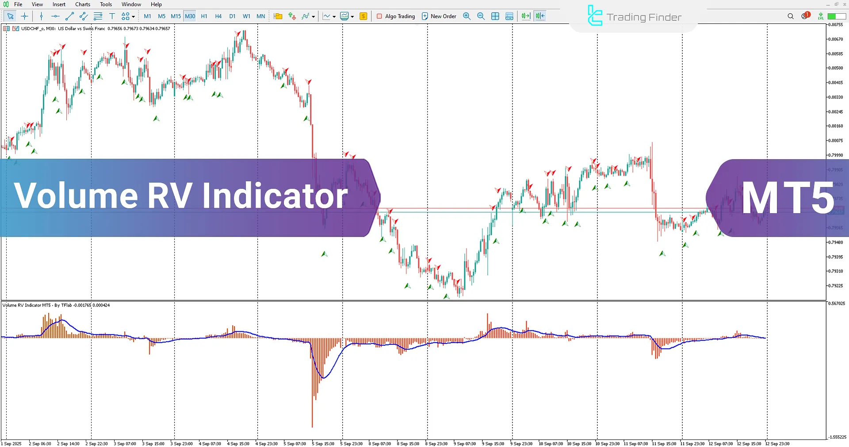Screen dimensions: 849x447
Task: Expand the chart type line dropdown
Action: (x=334, y=17)
